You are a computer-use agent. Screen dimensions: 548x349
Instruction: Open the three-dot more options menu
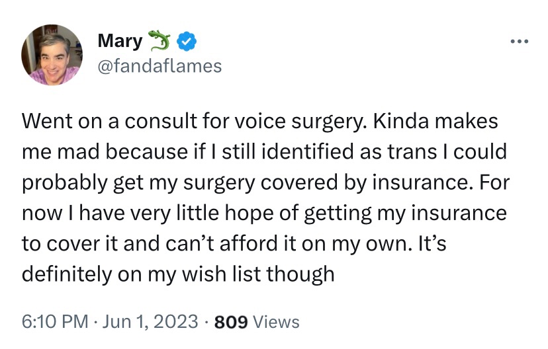point(520,42)
